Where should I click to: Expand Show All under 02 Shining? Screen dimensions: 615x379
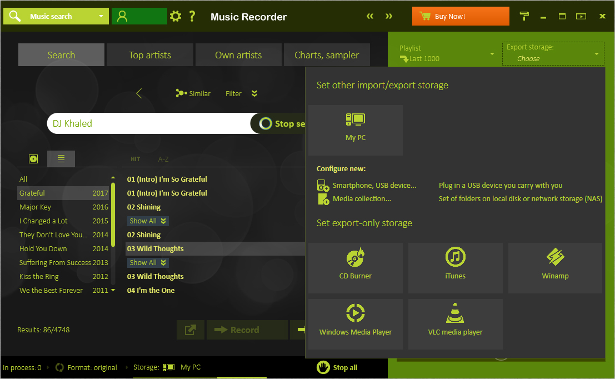[148, 221]
